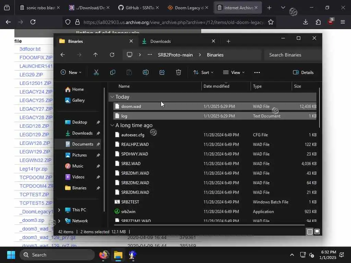
Task: Go up one folder with the up arrow
Action: pyautogui.click(x=96, y=55)
